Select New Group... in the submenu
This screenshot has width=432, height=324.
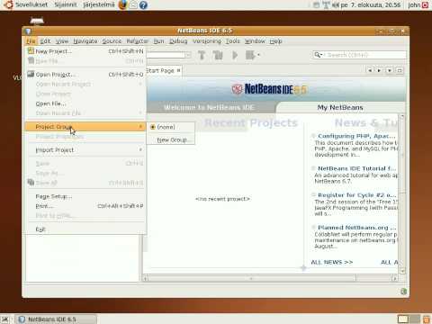171,139
